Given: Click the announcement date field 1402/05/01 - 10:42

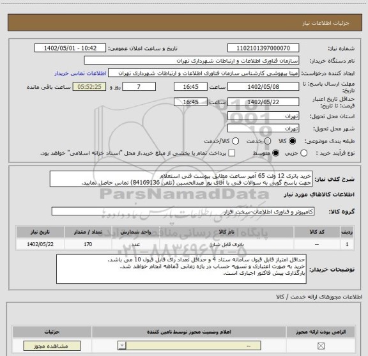Looking at the screenshot, I should pos(70,48).
